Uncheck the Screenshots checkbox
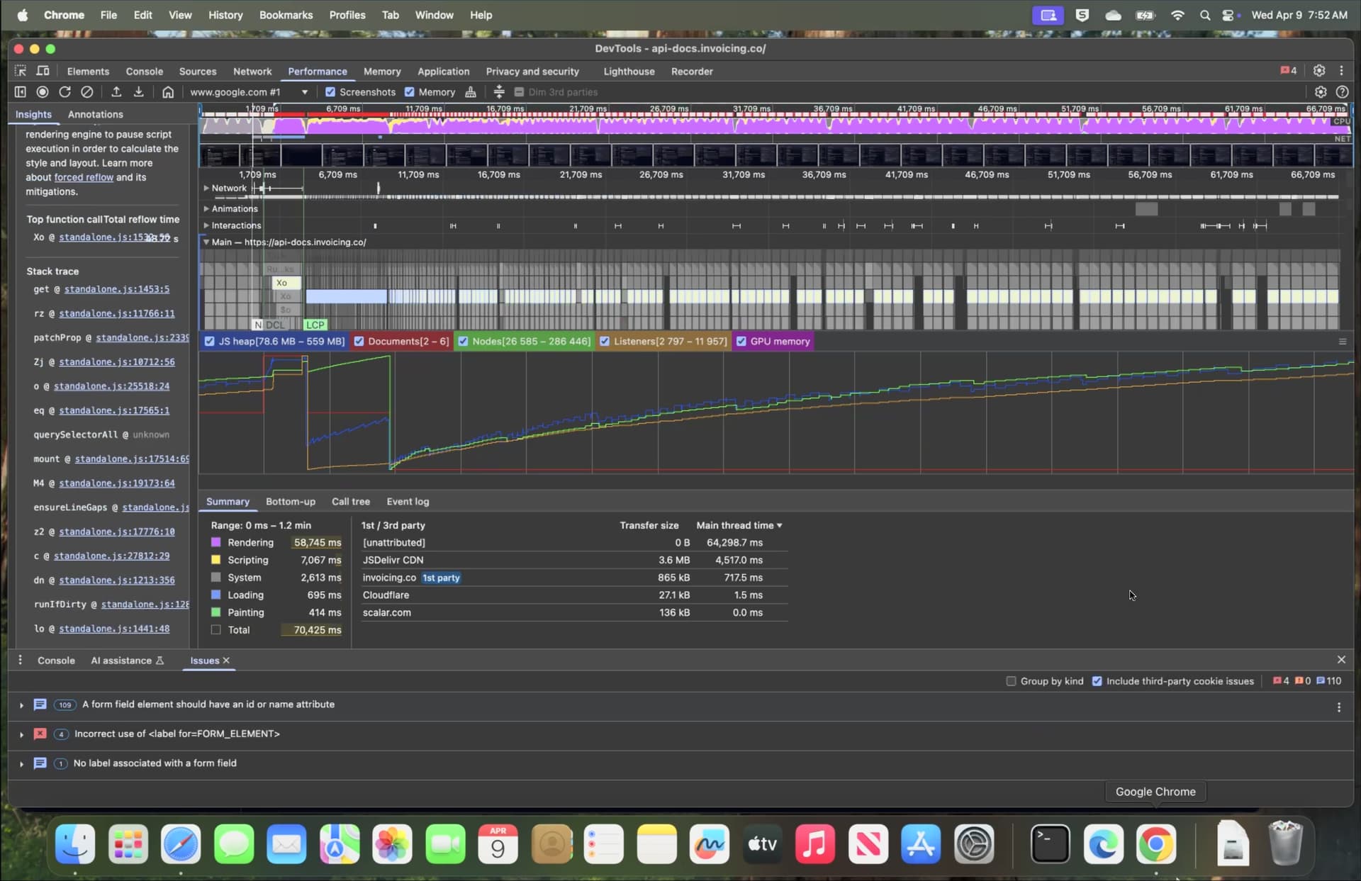This screenshot has height=881, width=1361. [x=330, y=92]
